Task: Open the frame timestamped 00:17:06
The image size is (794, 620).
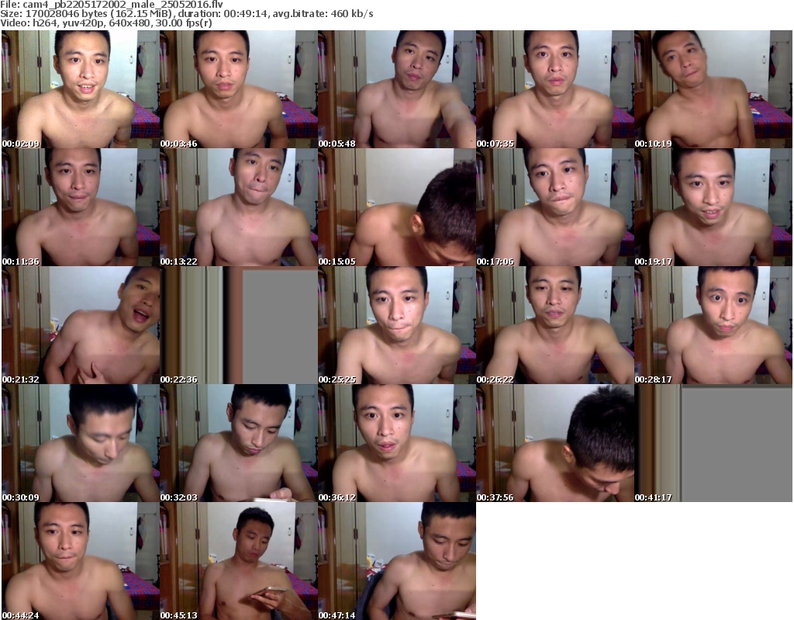Action: coord(555,207)
